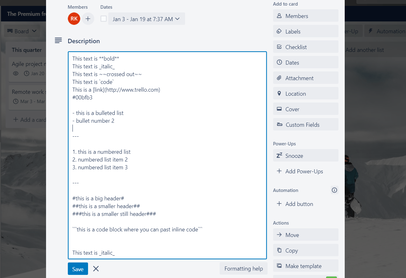Click Add button under Automation
This screenshot has width=406, height=278.
click(x=306, y=204)
